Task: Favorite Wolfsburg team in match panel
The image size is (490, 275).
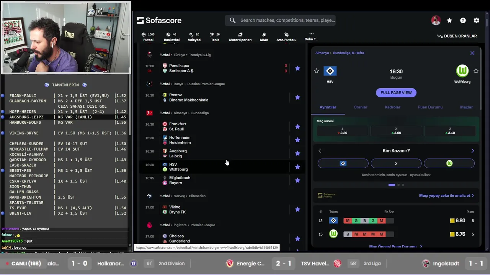Action: tap(476, 71)
